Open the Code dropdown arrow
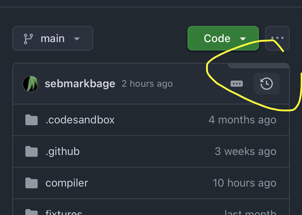 tap(243, 39)
